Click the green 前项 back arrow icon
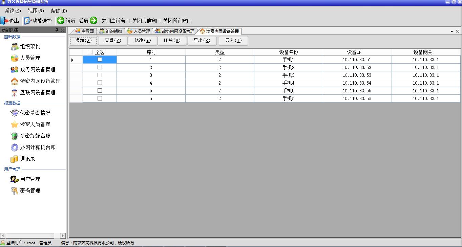This screenshot has height=247, width=462. [61, 21]
